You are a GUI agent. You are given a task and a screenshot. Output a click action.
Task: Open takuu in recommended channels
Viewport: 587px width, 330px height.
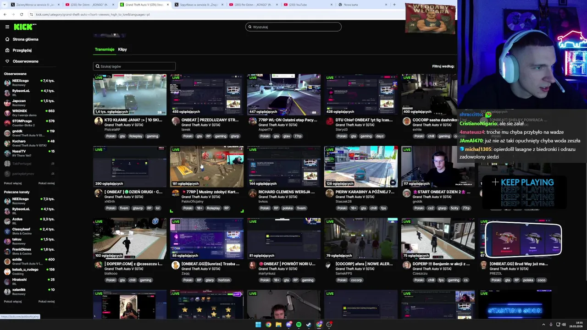[29, 241]
